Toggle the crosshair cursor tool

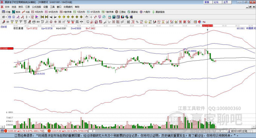coord(91,17)
